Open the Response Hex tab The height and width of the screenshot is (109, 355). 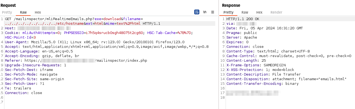click(x=259, y=12)
